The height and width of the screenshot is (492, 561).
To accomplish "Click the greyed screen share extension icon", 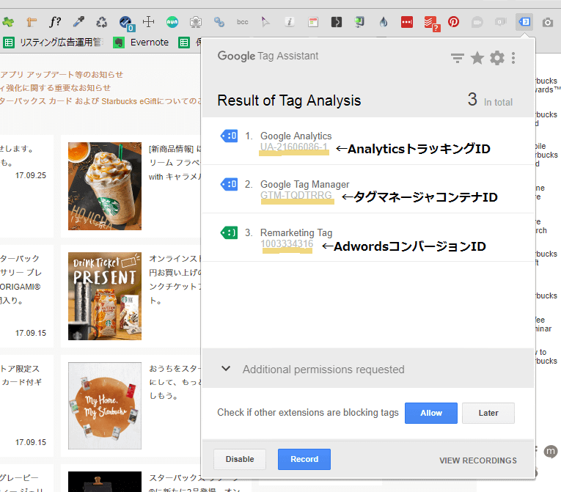I will click(x=501, y=22).
